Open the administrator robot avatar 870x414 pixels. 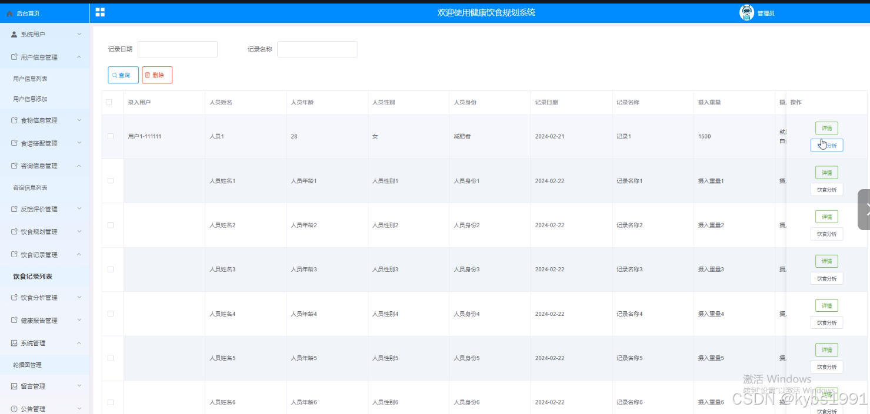[746, 13]
